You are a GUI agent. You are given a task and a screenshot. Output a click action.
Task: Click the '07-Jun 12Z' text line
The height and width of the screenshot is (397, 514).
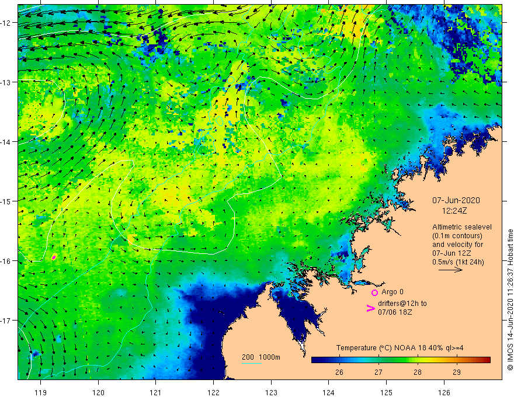point(452,253)
